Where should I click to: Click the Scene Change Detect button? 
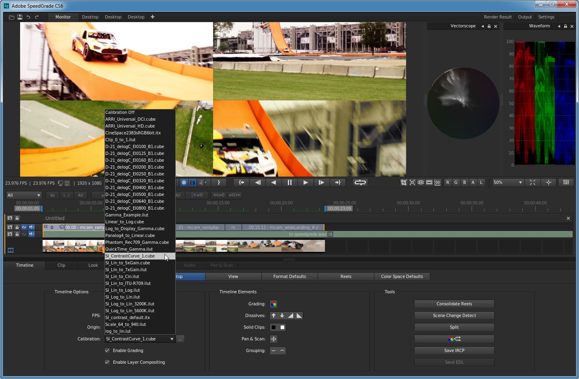tap(454, 316)
